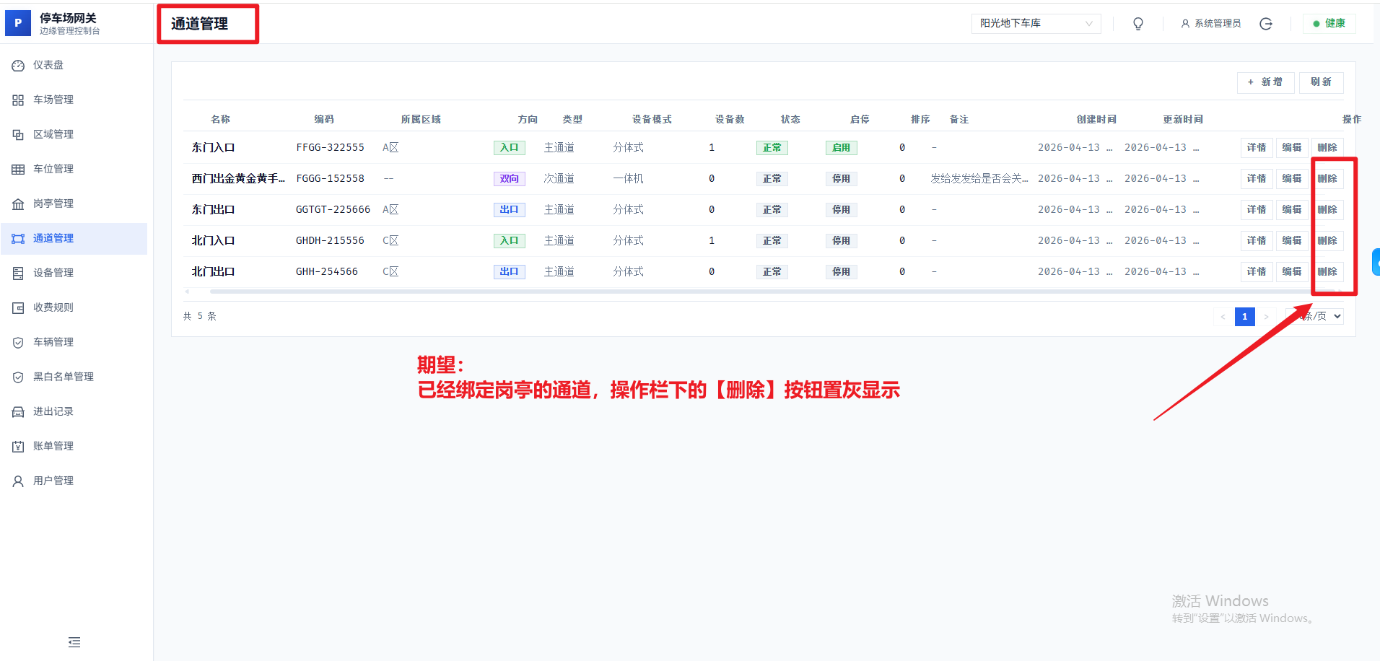Image resolution: width=1380 pixels, height=661 pixels.
Task: Open the 条/页 page size dropdown
Action: point(1314,315)
